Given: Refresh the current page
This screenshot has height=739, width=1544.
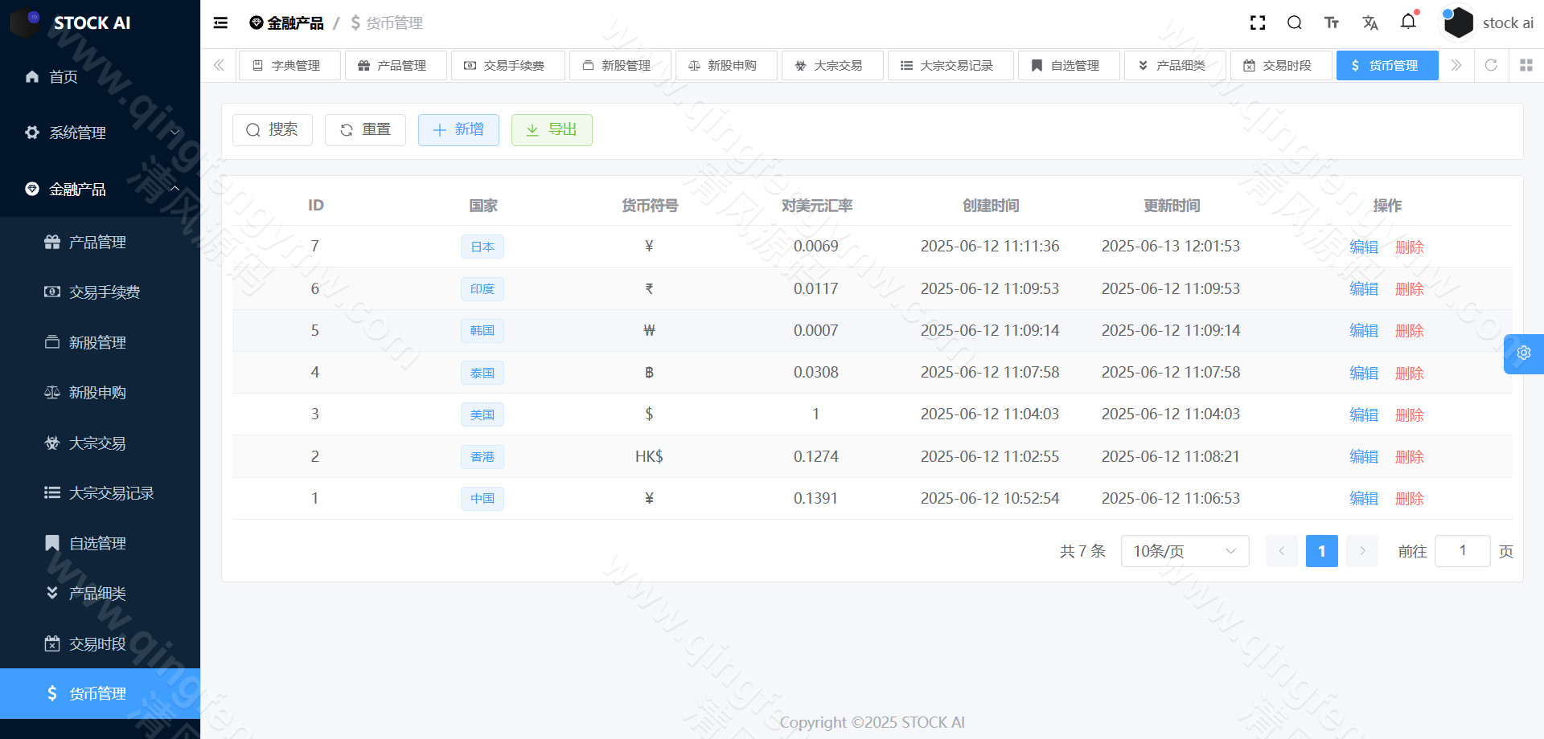Looking at the screenshot, I should (1492, 65).
